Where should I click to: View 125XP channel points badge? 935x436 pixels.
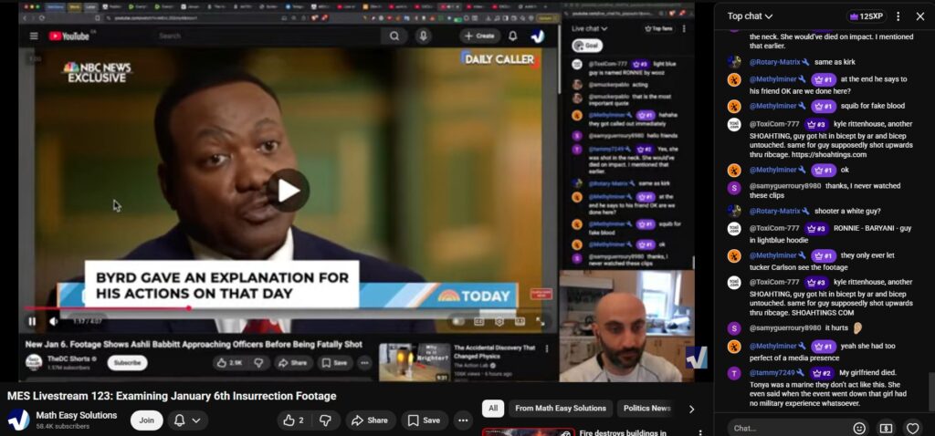click(x=866, y=16)
